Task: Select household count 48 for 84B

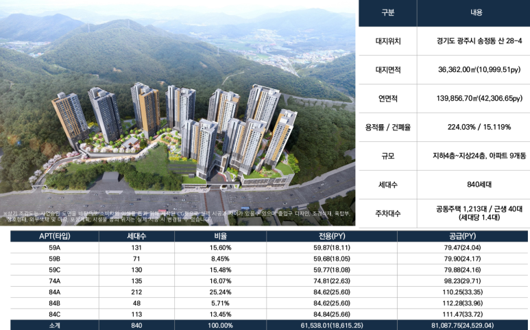Action: click(136, 303)
